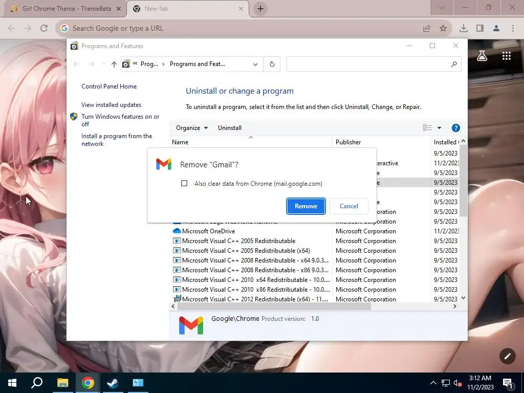Open Chrome Labs flask icon
The width and height of the screenshot is (524, 393).
pyautogui.click(x=482, y=56)
